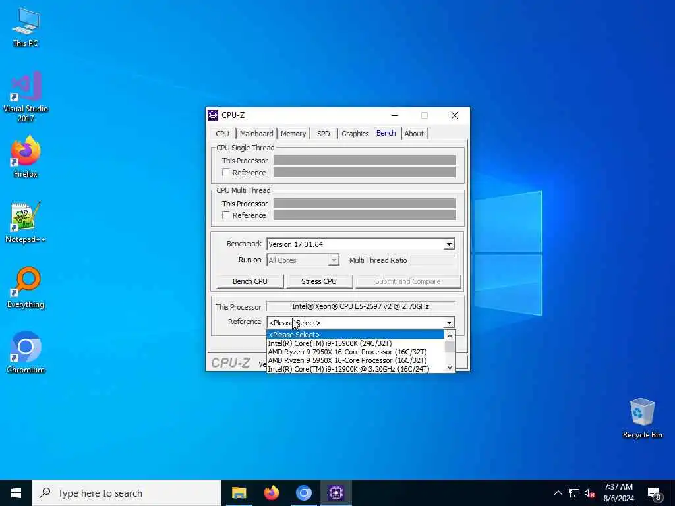
Task: Switch to the About tab
Action: pyautogui.click(x=414, y=134)
